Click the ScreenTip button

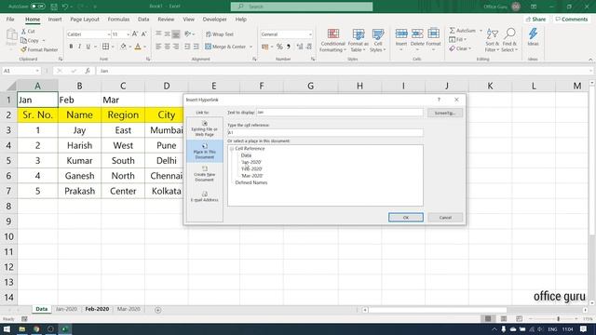[x=445, y=113]
